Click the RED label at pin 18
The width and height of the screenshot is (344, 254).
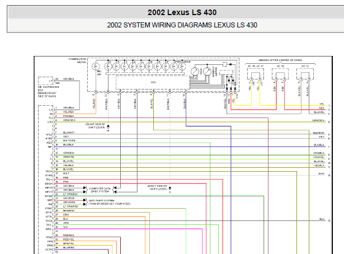[x=66, y=178]
